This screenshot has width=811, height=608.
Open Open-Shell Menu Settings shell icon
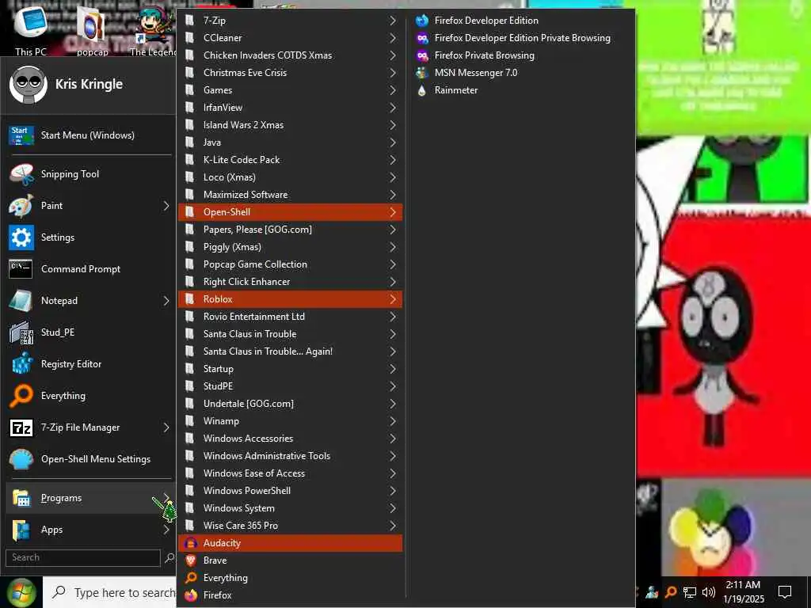(x=21, y=459)
